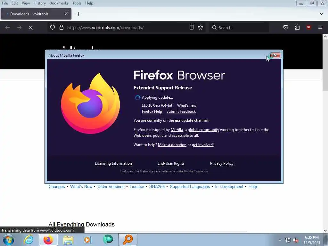Click the Firefox logo in About dialog

[x=90, y=103]
